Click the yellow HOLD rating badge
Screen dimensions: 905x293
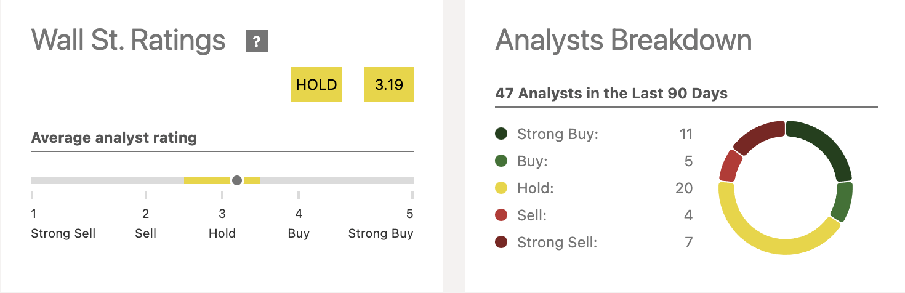pyautogui.click(x=316, y=84)
